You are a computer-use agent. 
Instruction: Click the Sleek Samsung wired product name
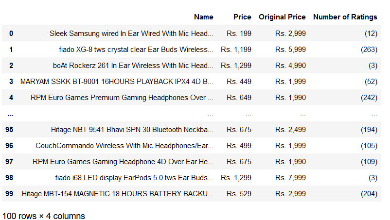tap(131, 34)
